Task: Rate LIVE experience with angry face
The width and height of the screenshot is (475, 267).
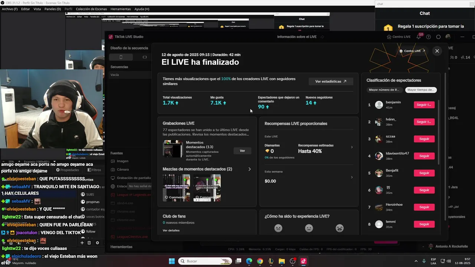Action: (x=278, y=228)
